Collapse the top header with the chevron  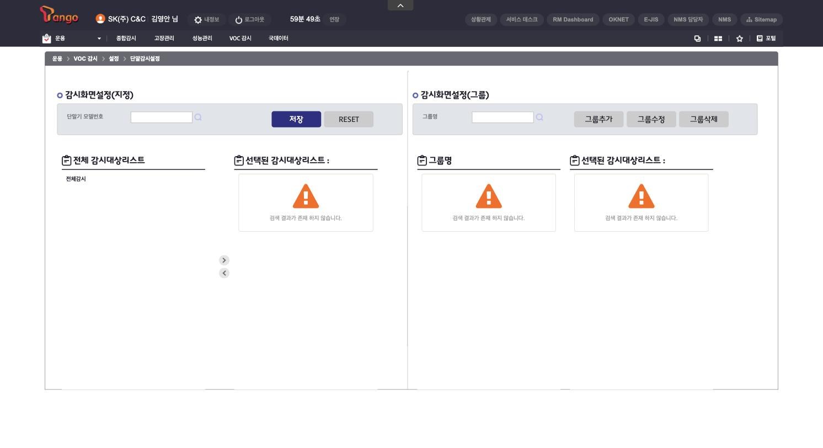click(x=400, y=5)
